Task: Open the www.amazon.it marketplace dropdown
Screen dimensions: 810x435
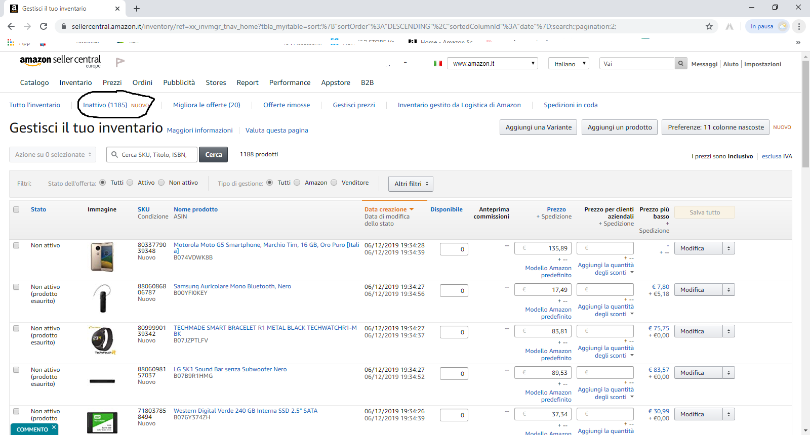Action: pos(492,63)
